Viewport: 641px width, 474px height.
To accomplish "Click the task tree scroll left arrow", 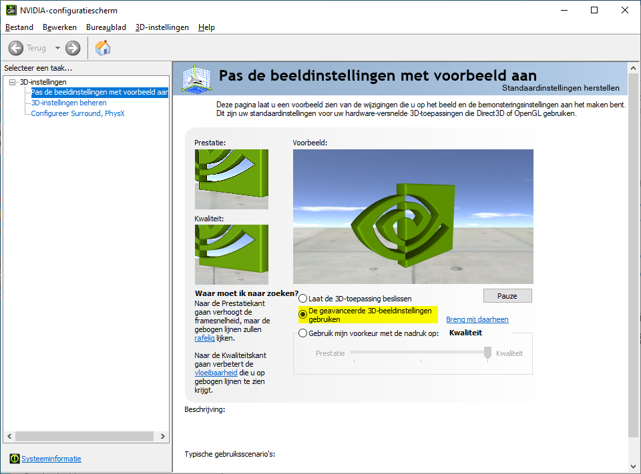I will coord(9,436).
